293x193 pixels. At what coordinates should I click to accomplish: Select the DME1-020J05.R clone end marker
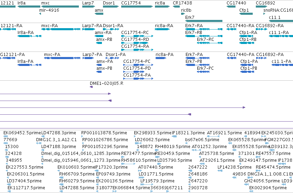tap(91, 87)
